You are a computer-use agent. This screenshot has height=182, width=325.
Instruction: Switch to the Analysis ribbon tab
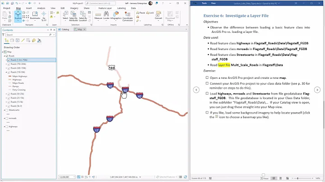click(x=41, y=8)
